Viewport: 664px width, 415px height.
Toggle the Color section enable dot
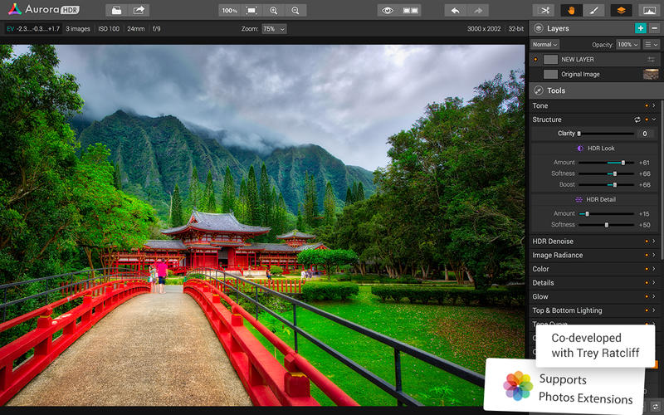pos(647,269)
